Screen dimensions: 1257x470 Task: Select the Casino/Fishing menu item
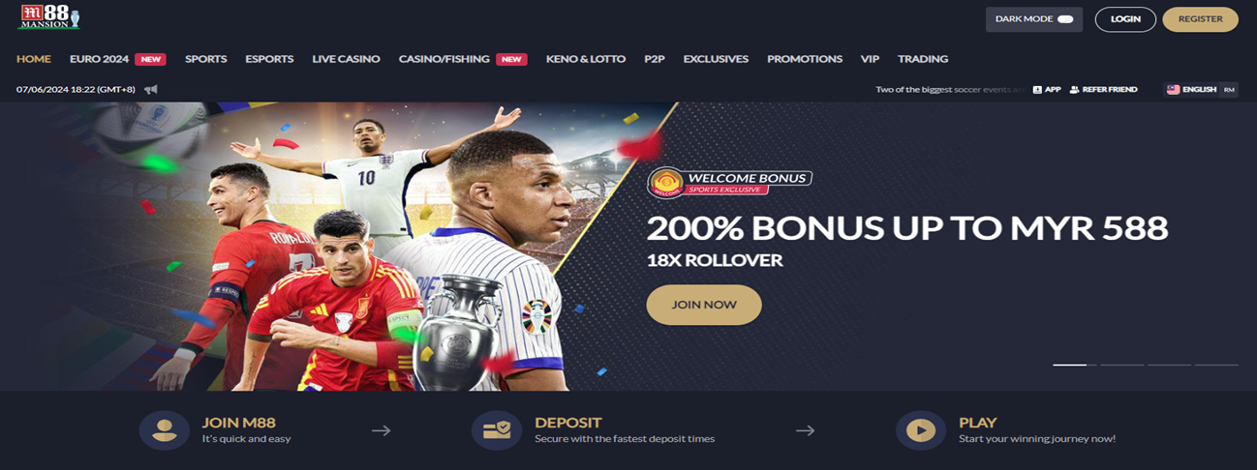pyautogui.click(x=445, y=59)
